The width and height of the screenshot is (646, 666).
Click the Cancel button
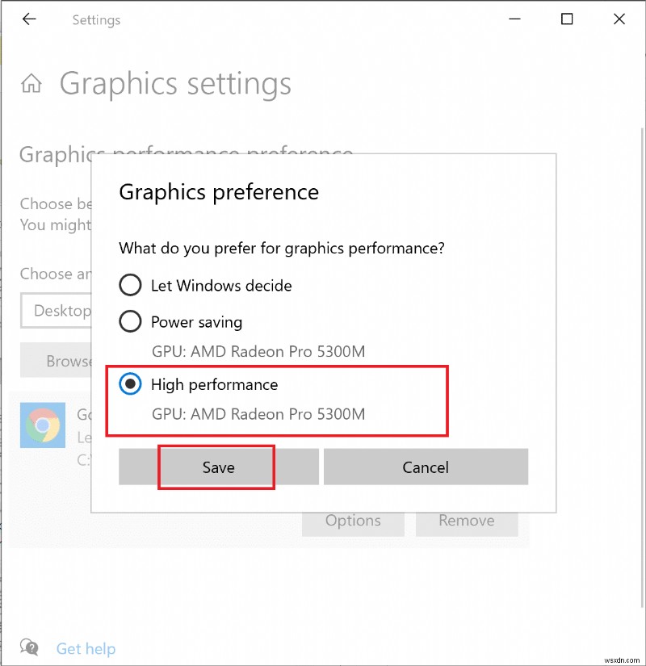[x=426, y=467]
